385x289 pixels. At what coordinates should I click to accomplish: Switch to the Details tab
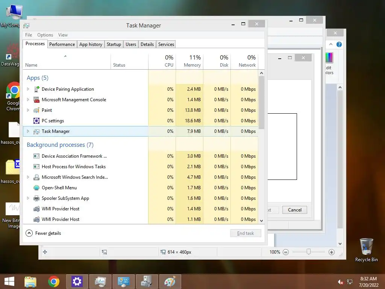(147, 44)
